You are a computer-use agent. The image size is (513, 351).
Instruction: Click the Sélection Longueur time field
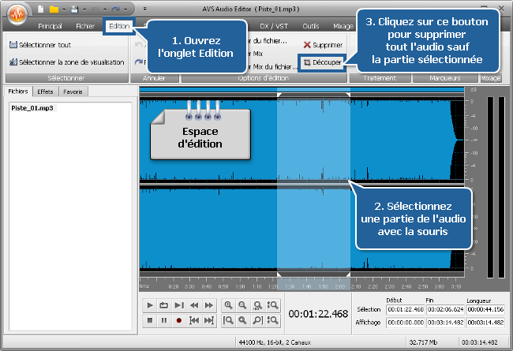(485, 309)
